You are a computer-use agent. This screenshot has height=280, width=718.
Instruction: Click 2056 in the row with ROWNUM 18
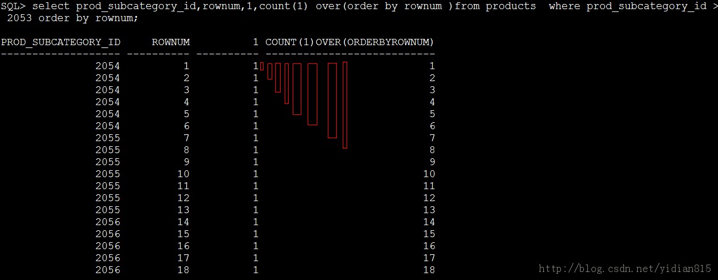(108, 270)
